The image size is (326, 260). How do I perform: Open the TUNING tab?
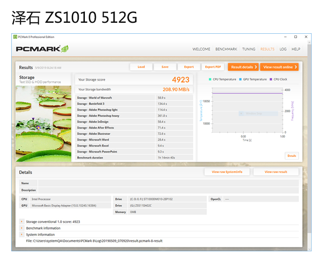[249, 49]
